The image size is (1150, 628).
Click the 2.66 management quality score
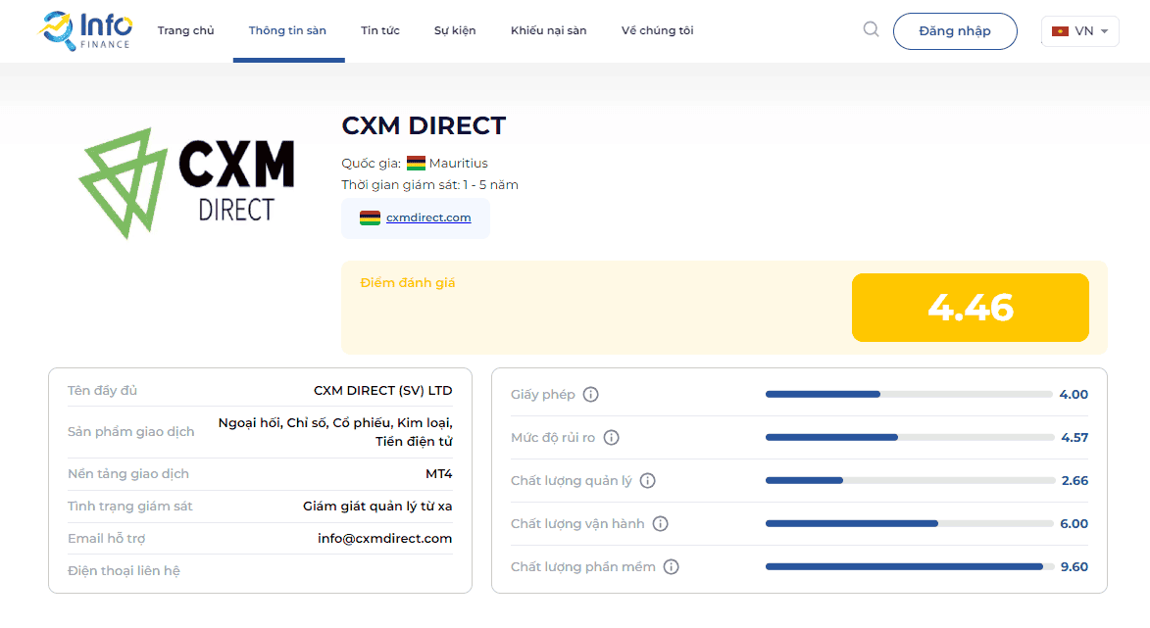coord(1075,481)
